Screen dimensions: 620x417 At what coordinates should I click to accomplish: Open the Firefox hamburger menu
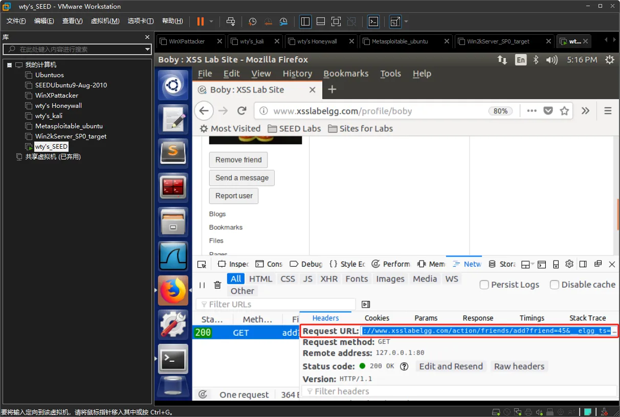tap(608, 111)
